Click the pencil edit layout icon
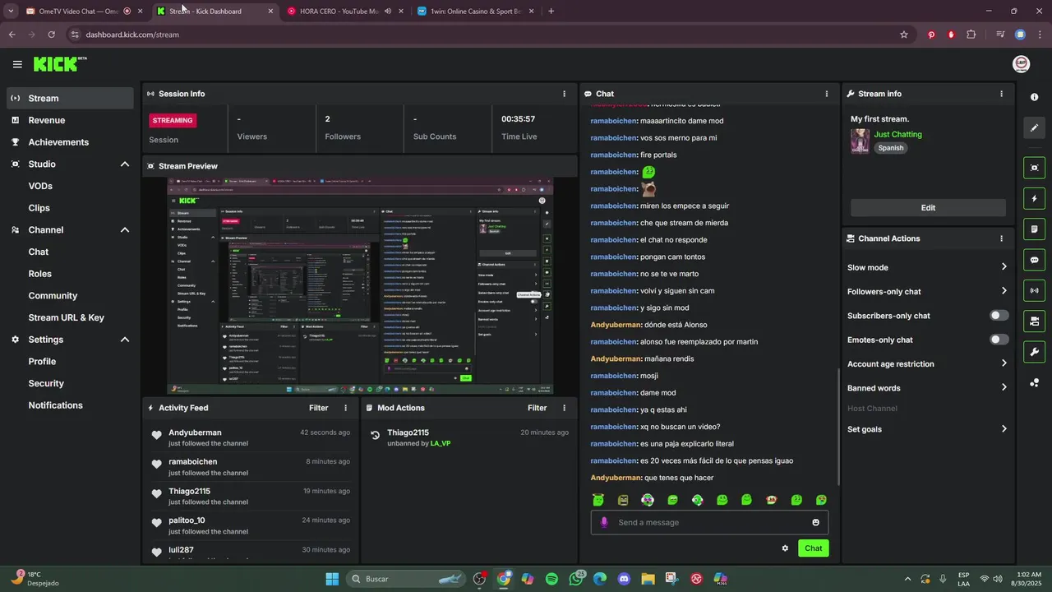This screenshot has height=592, width=1052. coord(1034,127)
